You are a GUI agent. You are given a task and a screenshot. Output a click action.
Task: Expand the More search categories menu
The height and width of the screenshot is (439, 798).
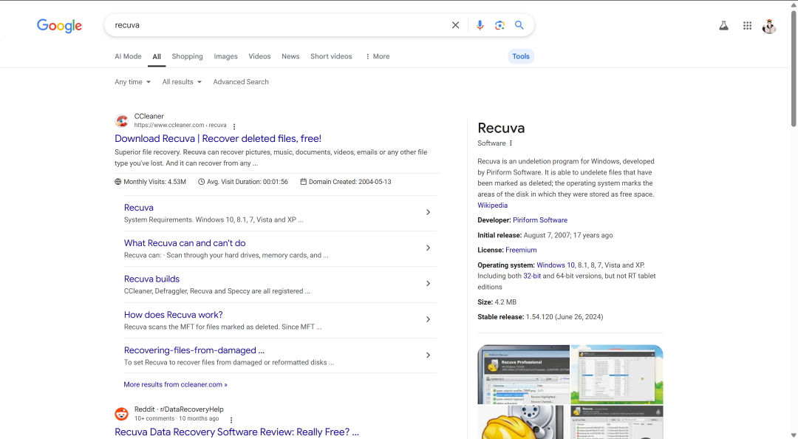pos(377,56)
